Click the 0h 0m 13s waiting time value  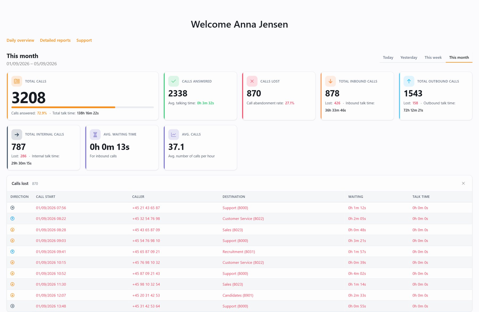tap(110, 147)
